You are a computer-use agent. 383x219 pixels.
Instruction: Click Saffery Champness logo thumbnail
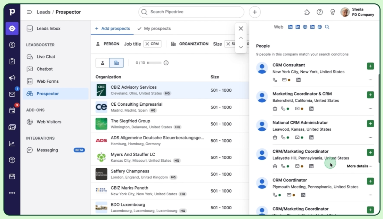101,174
